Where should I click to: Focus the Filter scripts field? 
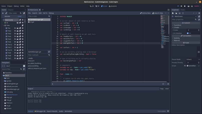[x=39, y=16]
